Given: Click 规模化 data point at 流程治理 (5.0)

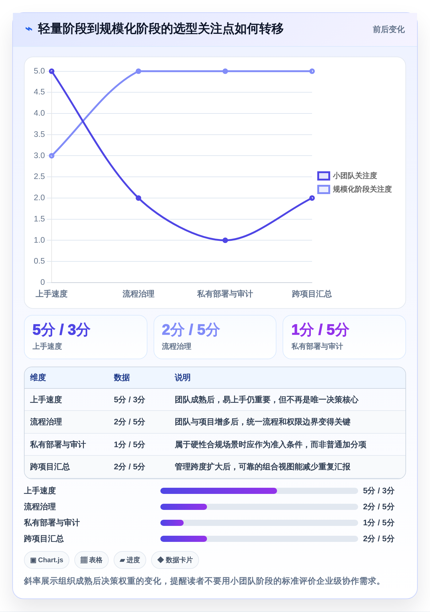Looking at the screenshot, I should [x=139, y=71].
